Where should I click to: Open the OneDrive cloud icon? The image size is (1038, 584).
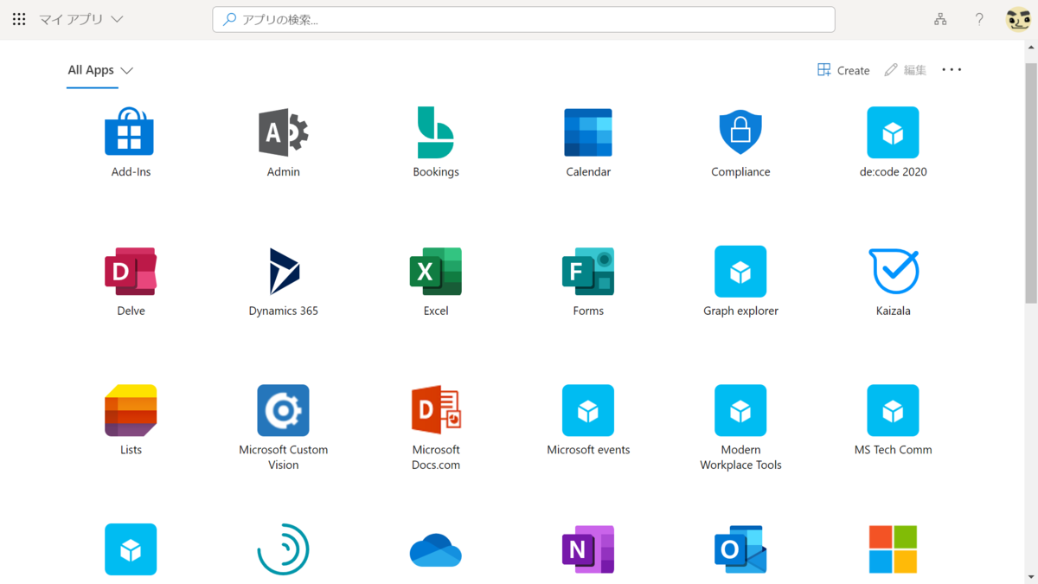(x=435, y=550)
